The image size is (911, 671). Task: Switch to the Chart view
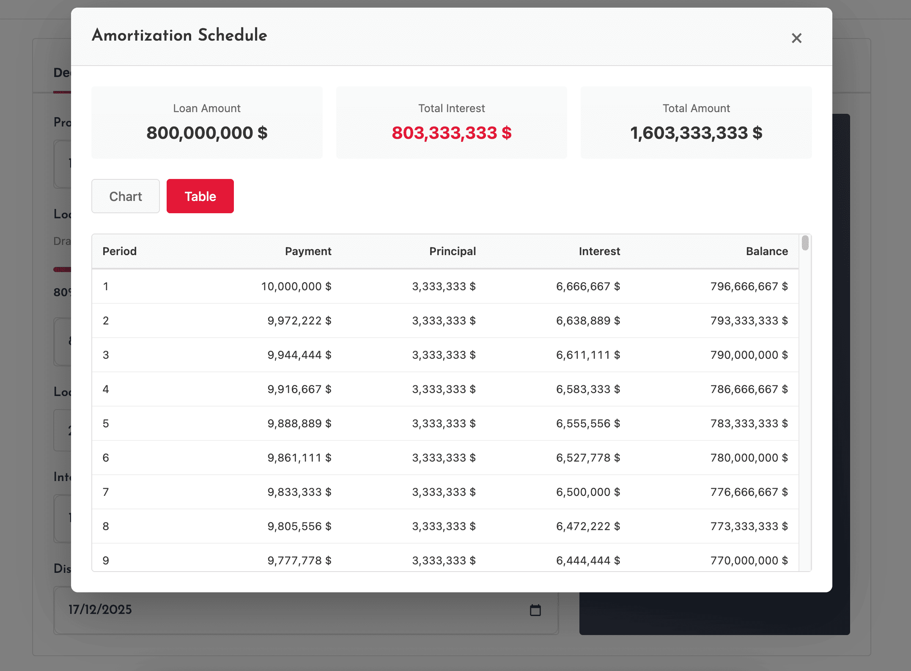[x=125, y=196]
